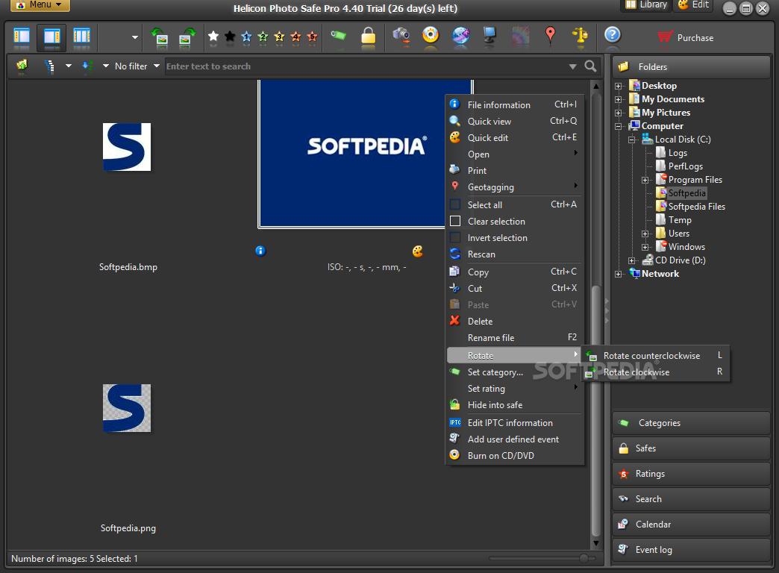Apply the red 5-star rating
This screenshot has width=779, height=573.
point(312,37)
